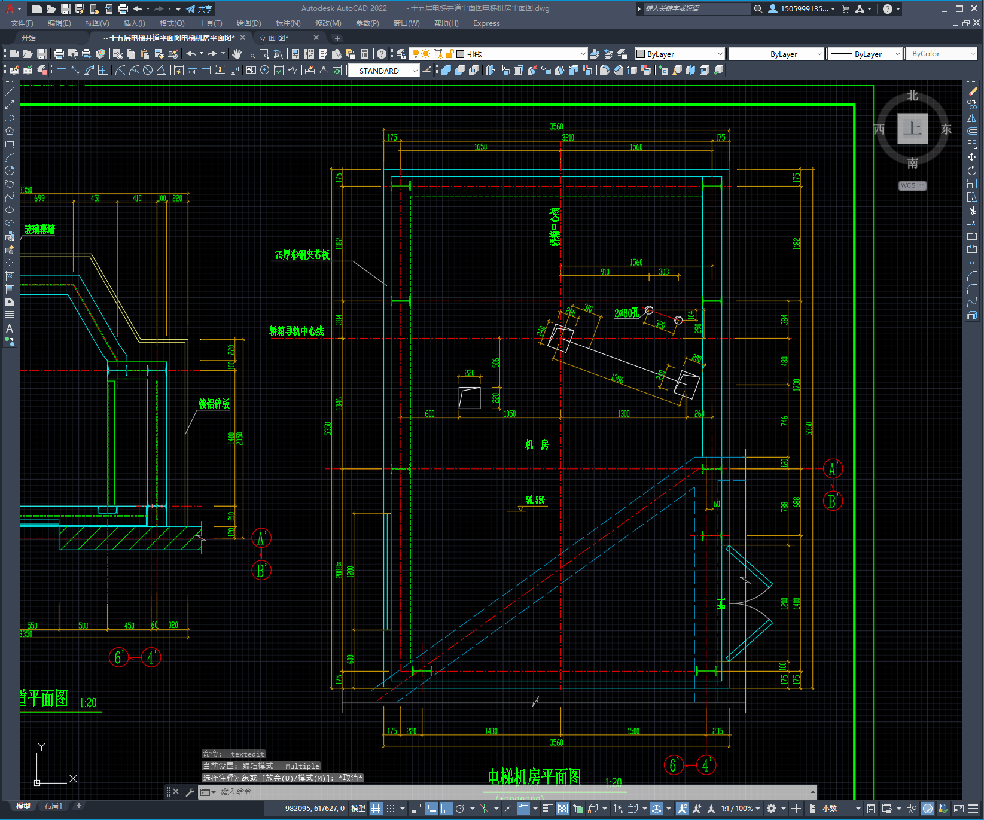Switch to the 布局1 layout tab

click(53, 806)
